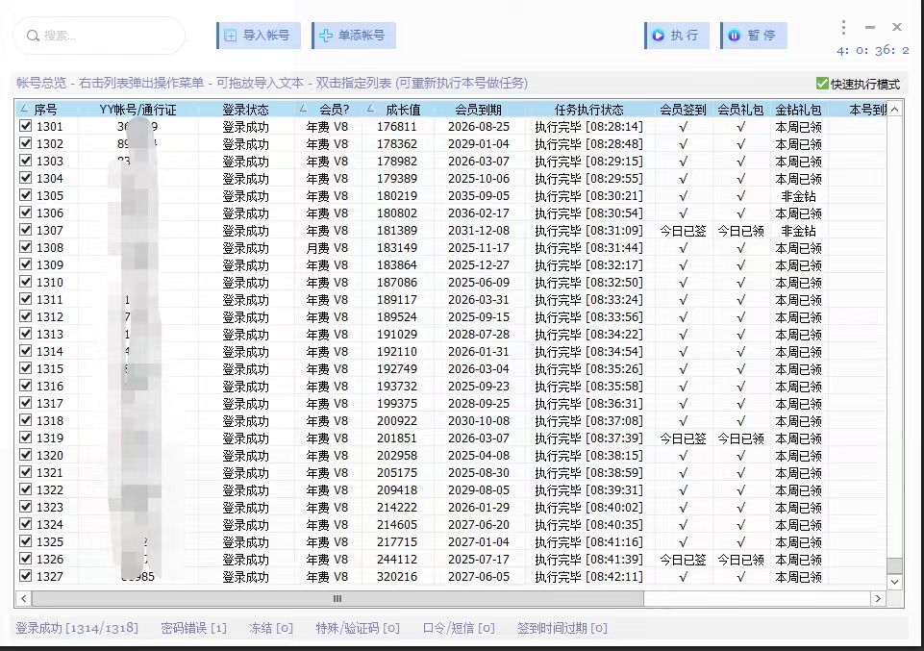
Task: Uncheck the row 1308 checkbox
Action: (x=25, y=247)
